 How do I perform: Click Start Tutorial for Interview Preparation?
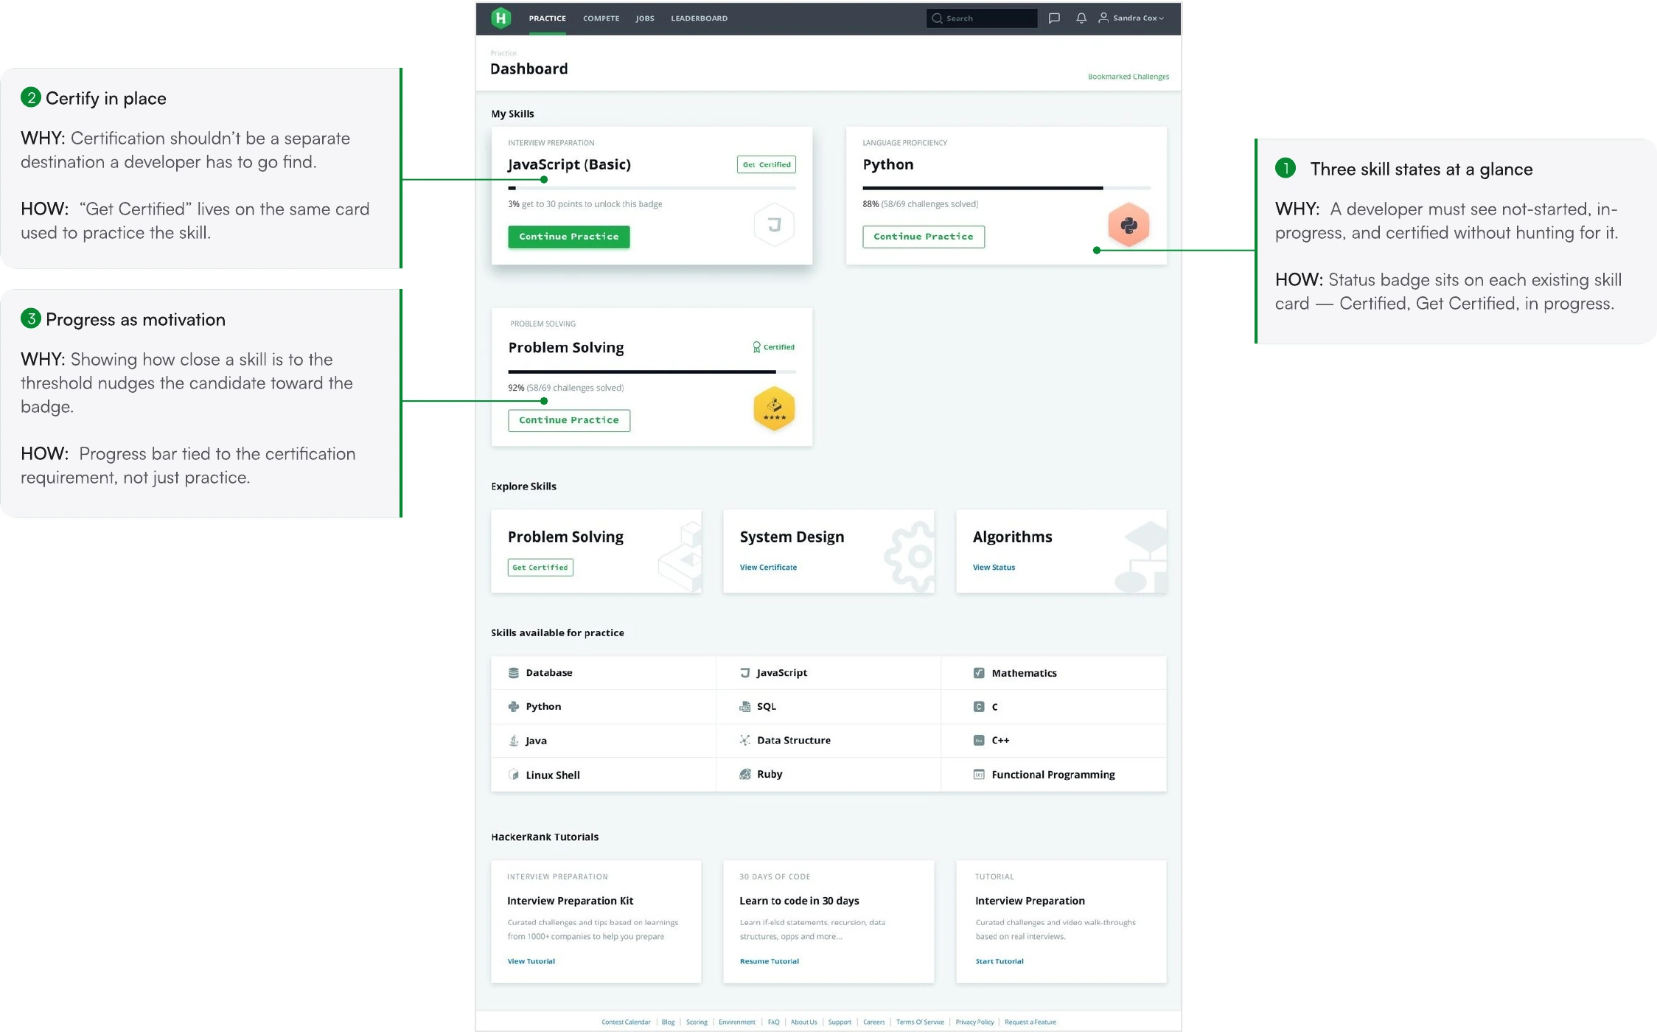pos(1000,961)
